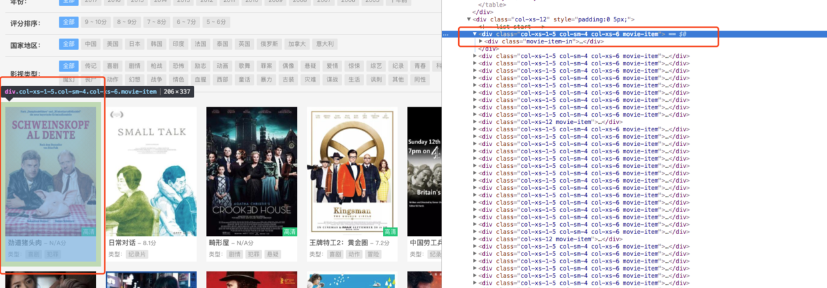827x288 pixels.
Task: Filter by rating 7～8分
Action: tap(157, 22)
